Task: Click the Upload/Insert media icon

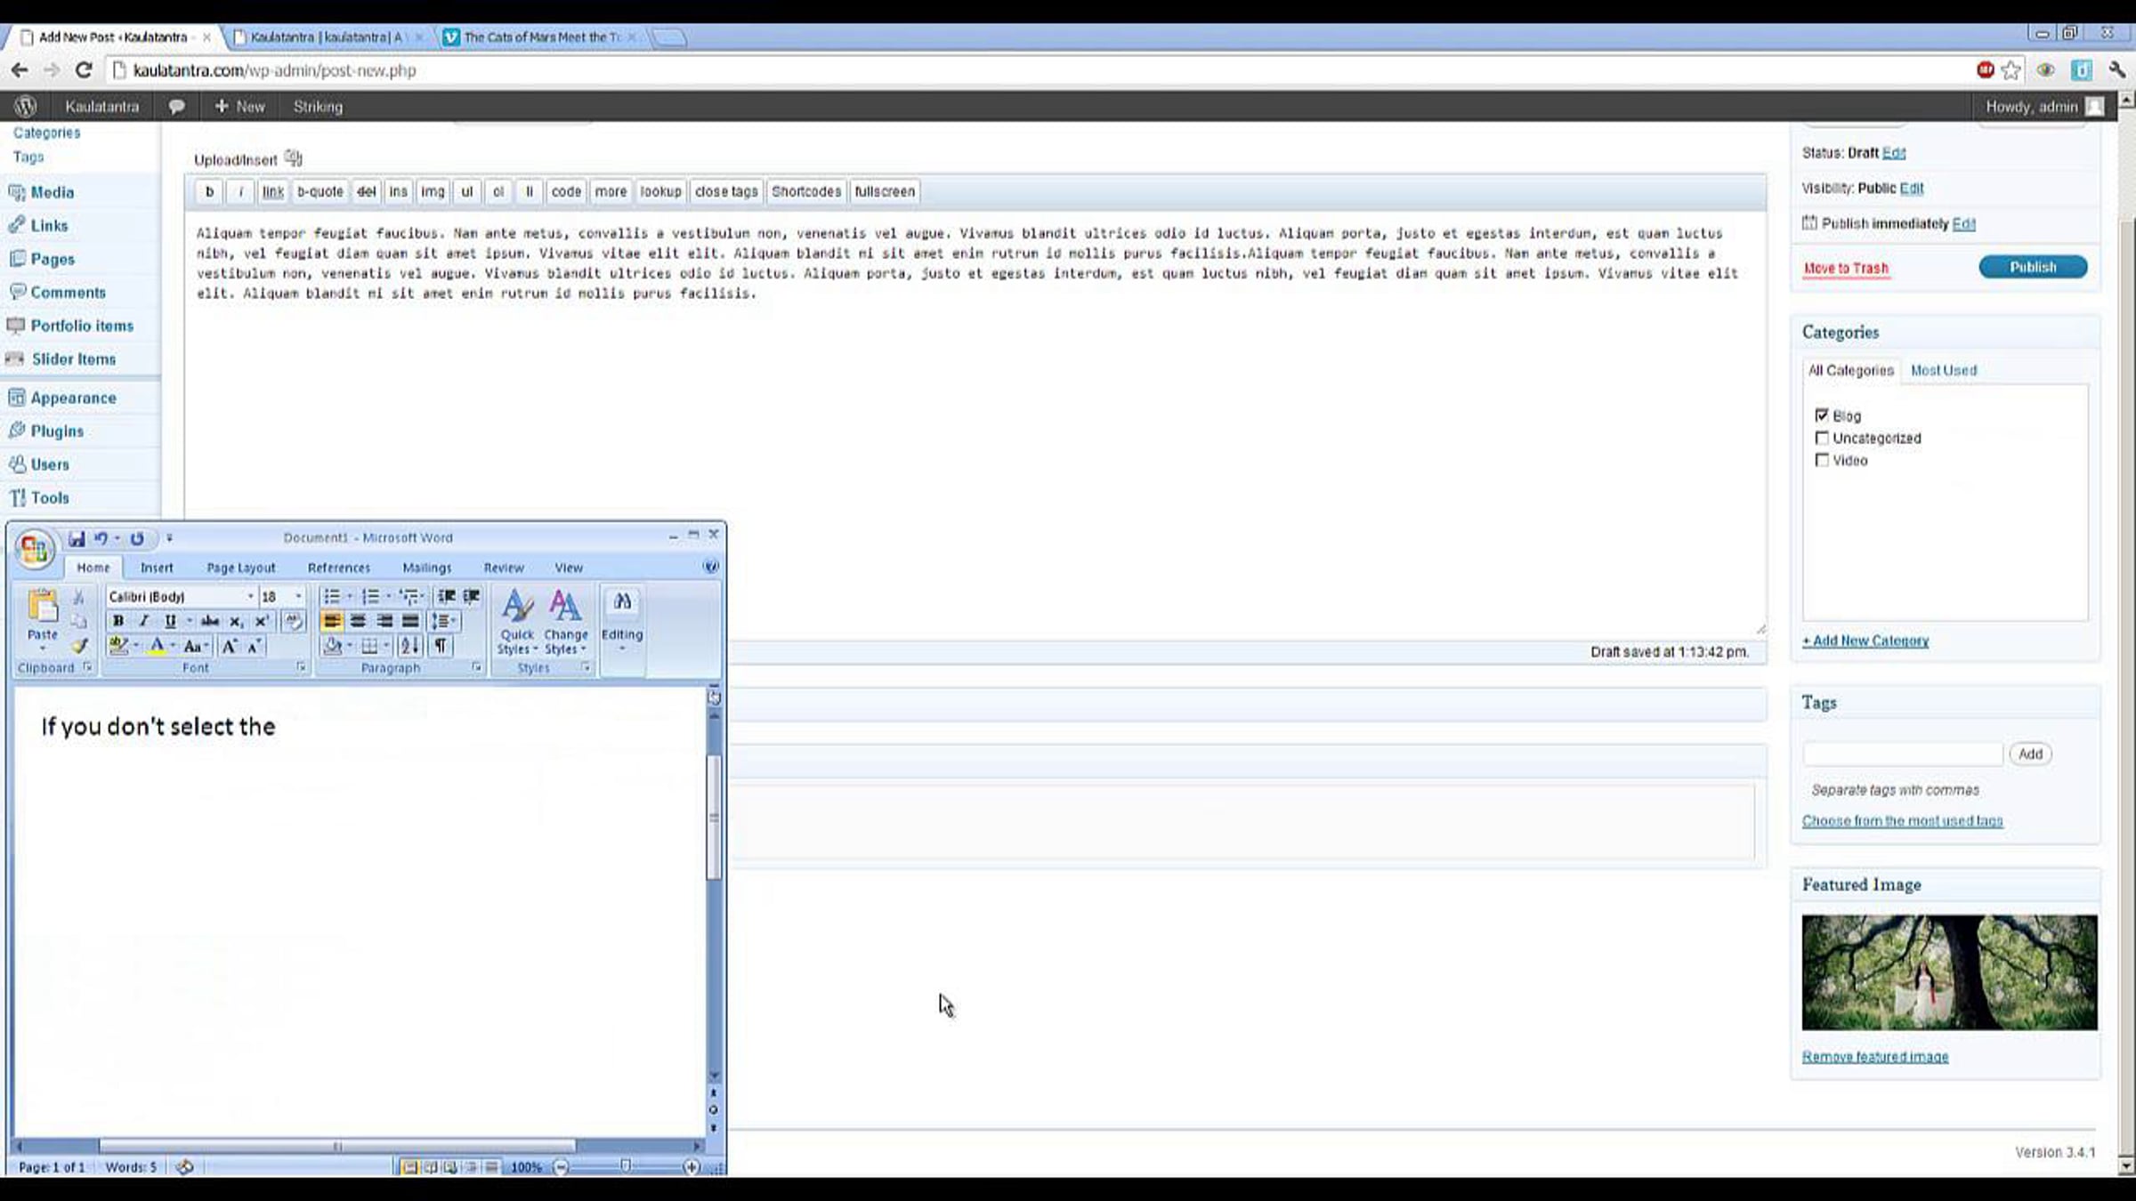Action: pyautogui.click(x=294, y=159)
